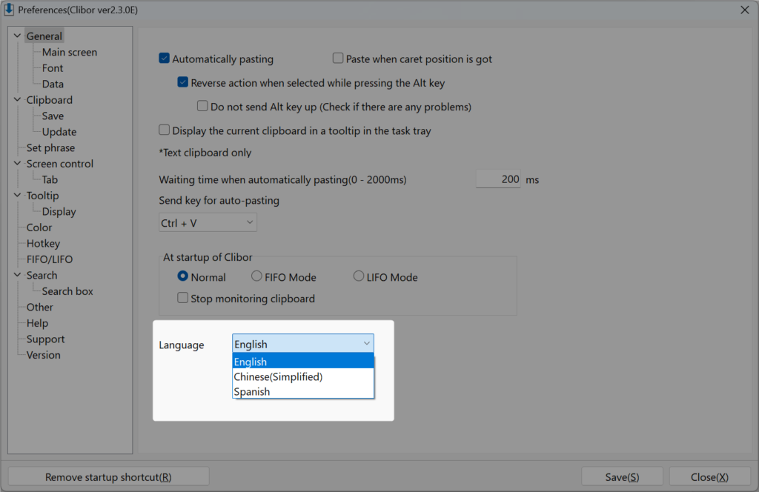Uncheck Automatically pasting checkbox
The height and width of the screenshot is (492, 759).
pyautogui.click(x=164, y=59)
